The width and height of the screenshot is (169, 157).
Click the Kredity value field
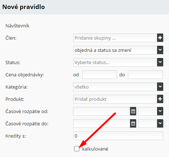click(x=118, y=136)
